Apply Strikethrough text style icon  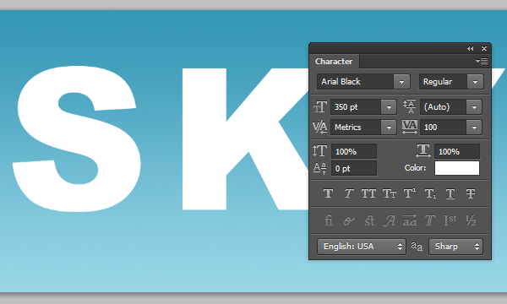[x=471, y=193]
